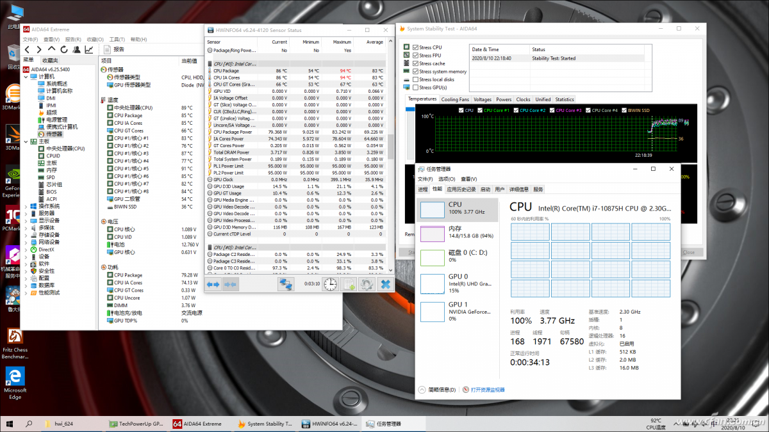Viewport: 769px width, 432px height.
Task: Switch to Statistics tab in Stability Test
Action: [x=565, y=99]
